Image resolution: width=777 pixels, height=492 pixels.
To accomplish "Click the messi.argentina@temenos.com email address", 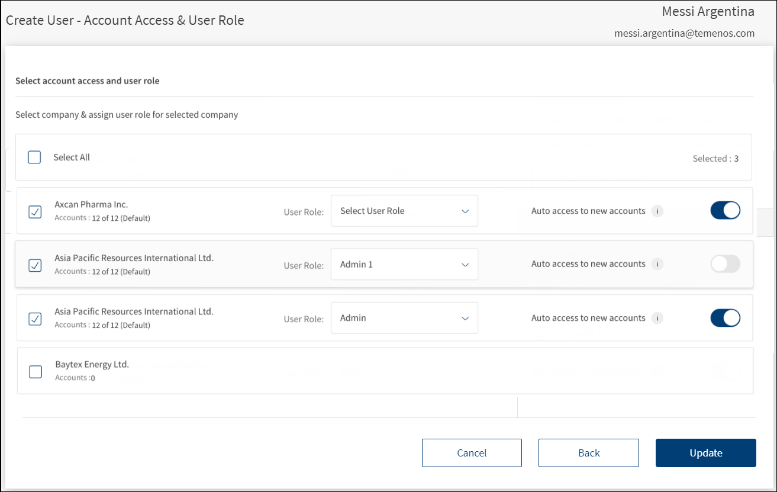I will coord(684,34).
